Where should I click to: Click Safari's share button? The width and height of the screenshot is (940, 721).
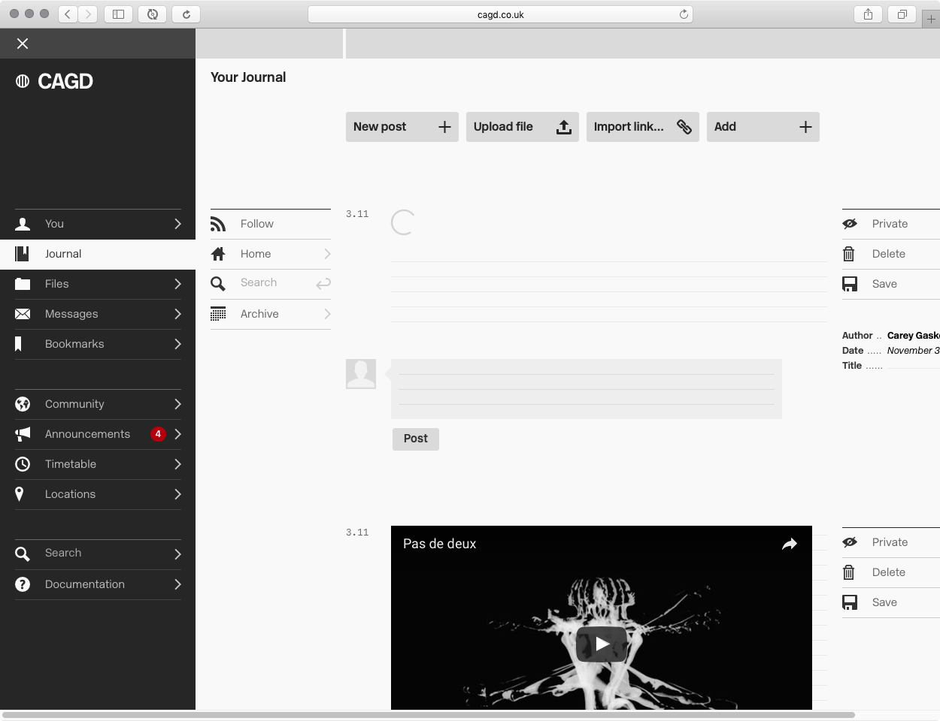coord(868,14)
